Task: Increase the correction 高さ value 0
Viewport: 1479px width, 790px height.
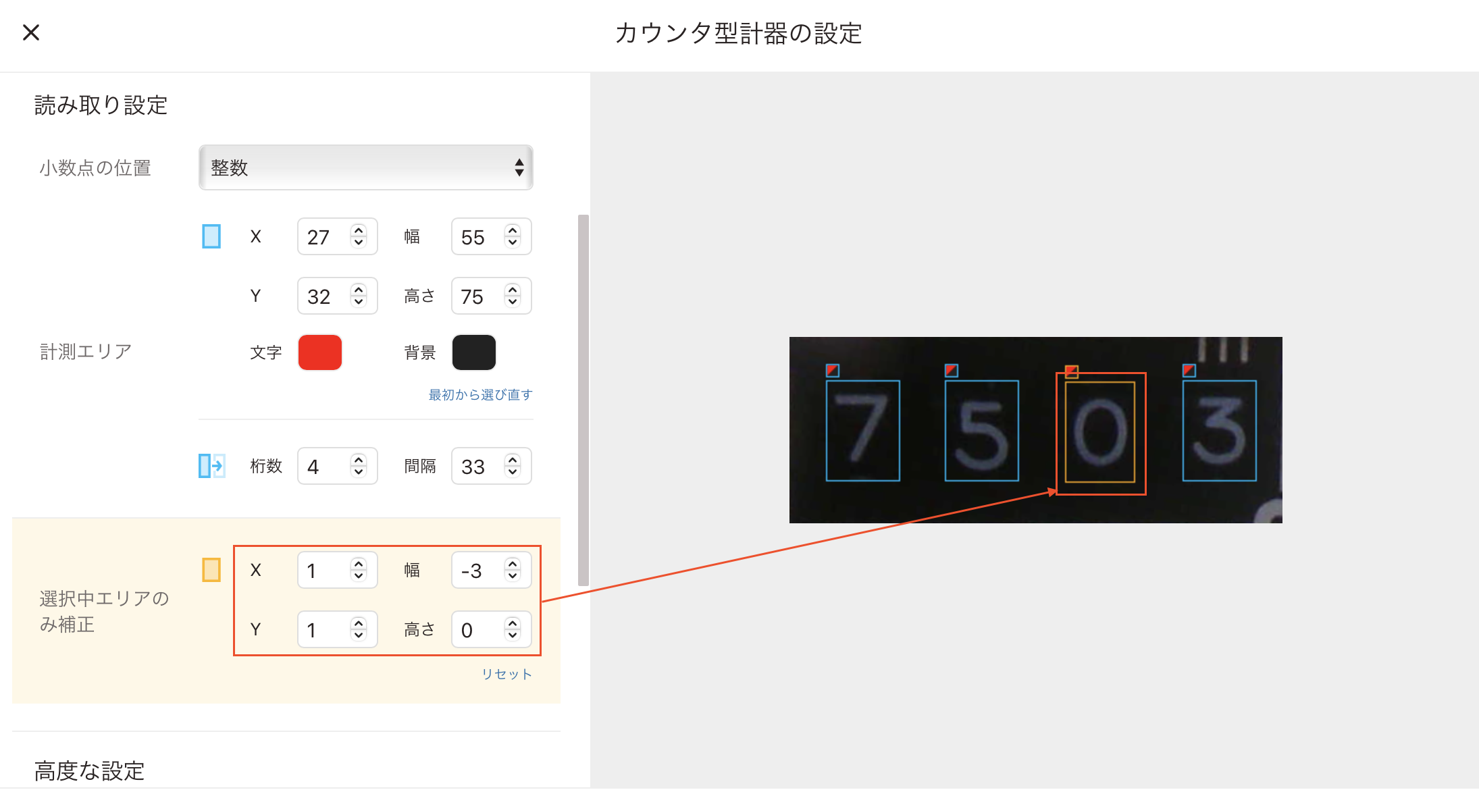Action: 513,623
